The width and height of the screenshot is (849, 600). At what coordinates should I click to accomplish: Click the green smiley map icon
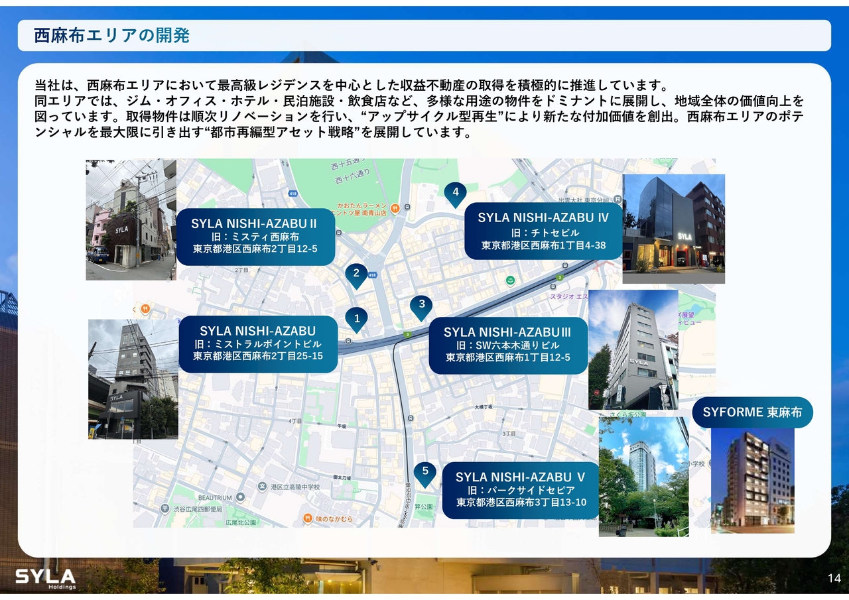[510, 280]
